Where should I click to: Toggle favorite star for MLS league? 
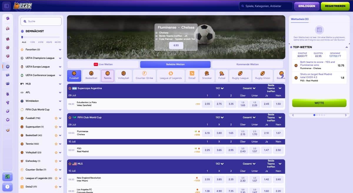coord(70,164)
